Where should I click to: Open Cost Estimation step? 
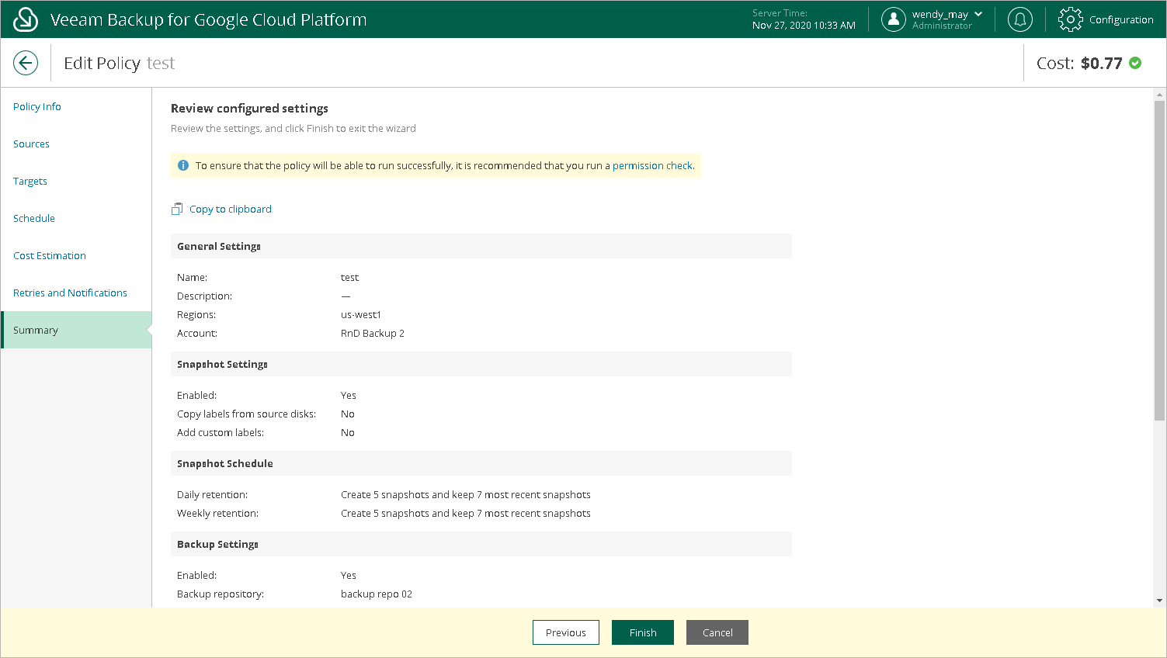click(50, 256)
